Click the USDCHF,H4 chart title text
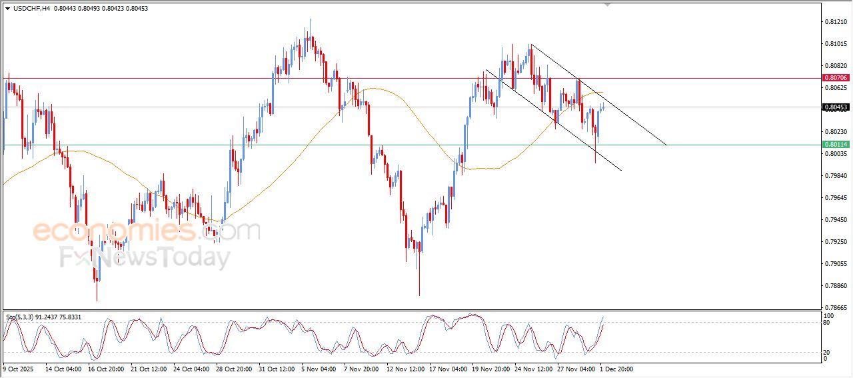853x378 pixels. point(32,8)
